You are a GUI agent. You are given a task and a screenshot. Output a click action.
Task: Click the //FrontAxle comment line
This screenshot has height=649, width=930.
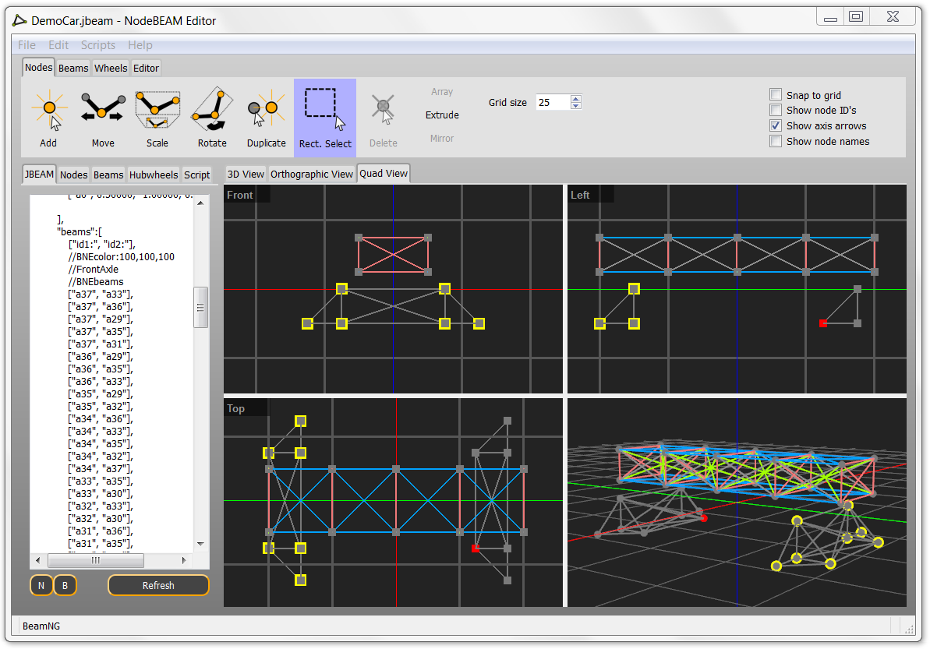(x=93, y=269)
